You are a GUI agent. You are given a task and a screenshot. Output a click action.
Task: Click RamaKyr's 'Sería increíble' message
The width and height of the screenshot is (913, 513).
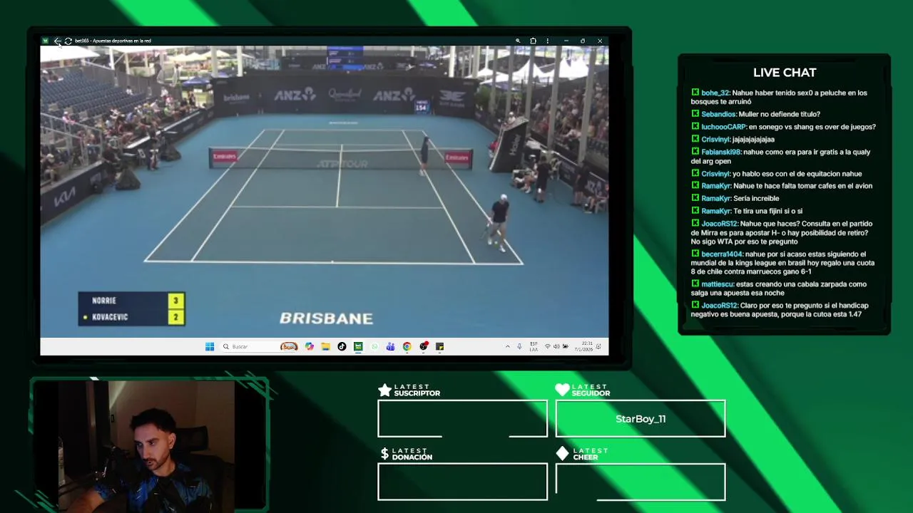(x=756, y=198)
